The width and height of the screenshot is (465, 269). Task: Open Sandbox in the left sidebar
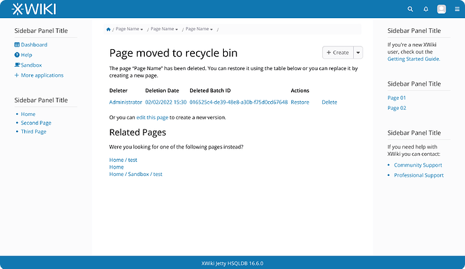28,65
